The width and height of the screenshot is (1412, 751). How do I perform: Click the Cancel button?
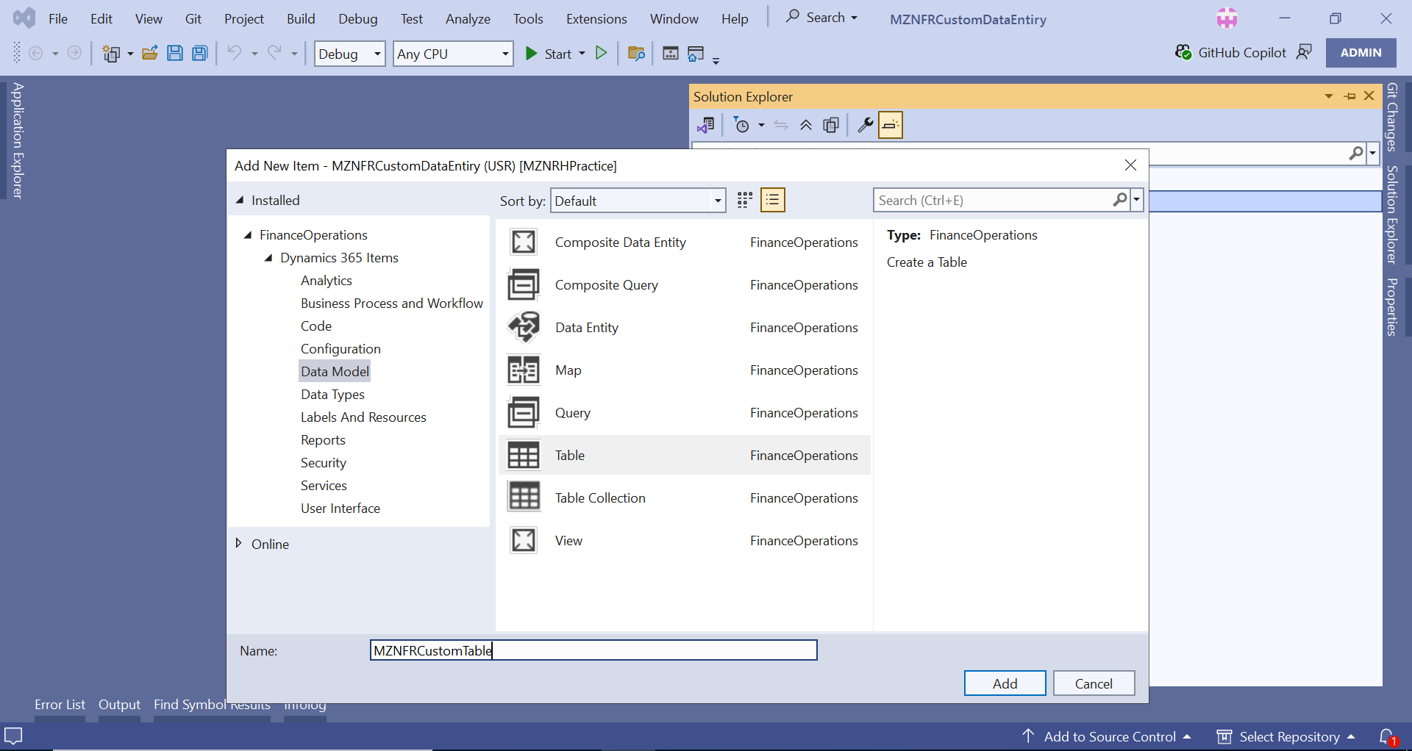click(1094, 683)
